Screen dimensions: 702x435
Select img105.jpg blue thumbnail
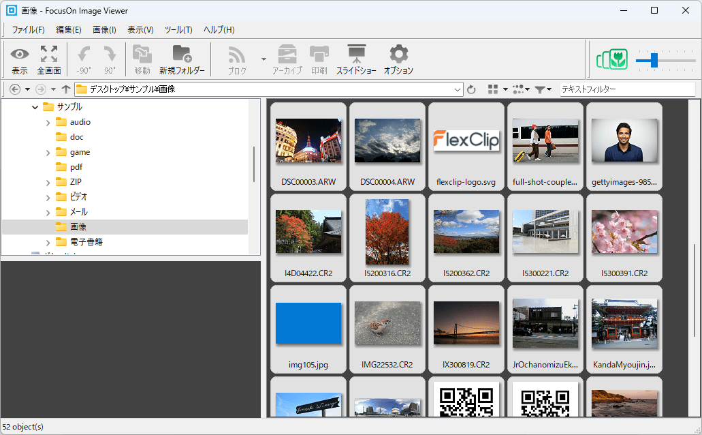(x=308, y=329)
